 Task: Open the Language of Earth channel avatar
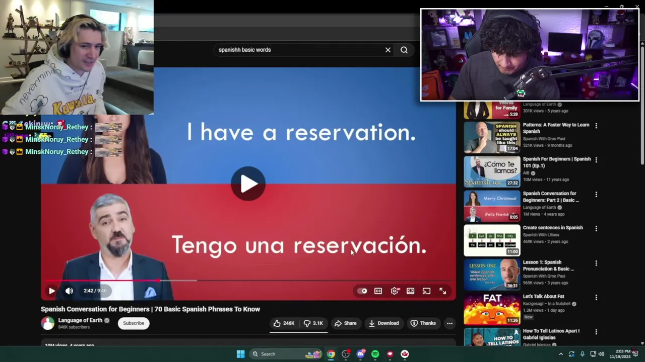pos(48,323)
